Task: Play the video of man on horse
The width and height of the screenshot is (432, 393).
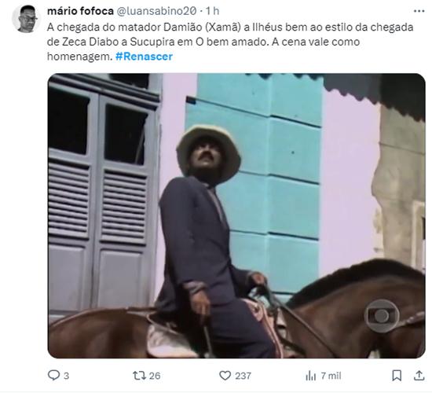Action: pos(236,215)
